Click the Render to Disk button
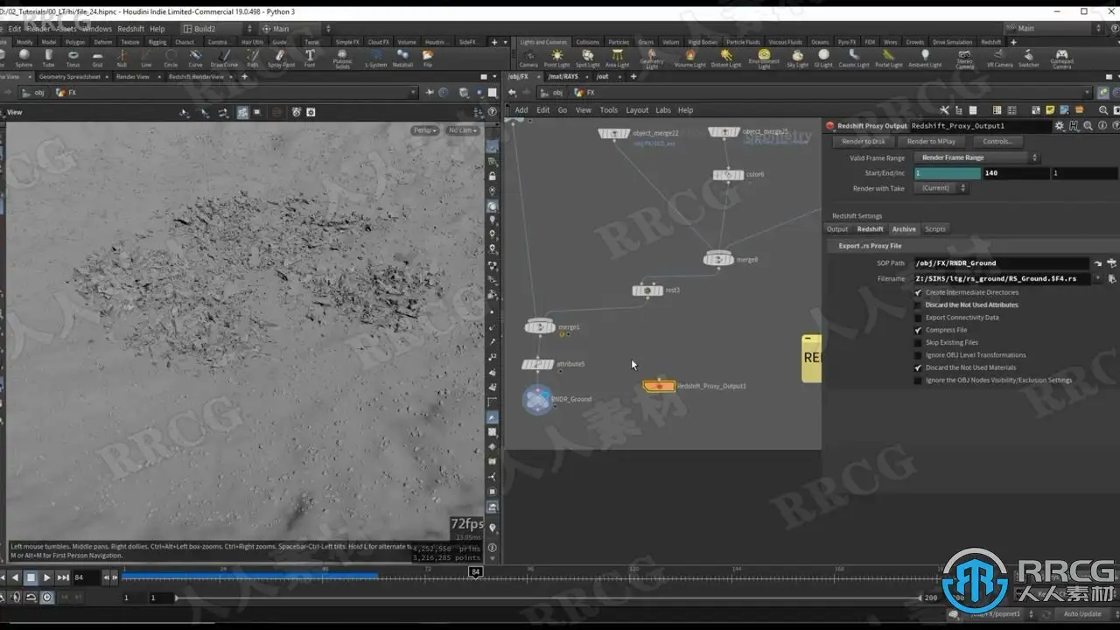The width and height of the screenshot is (1120, 630). [864, 142]
